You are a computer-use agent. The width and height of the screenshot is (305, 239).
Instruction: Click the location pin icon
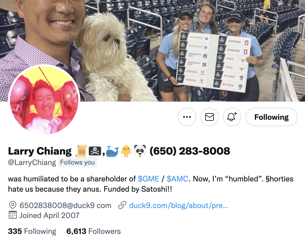coord(13,205)
